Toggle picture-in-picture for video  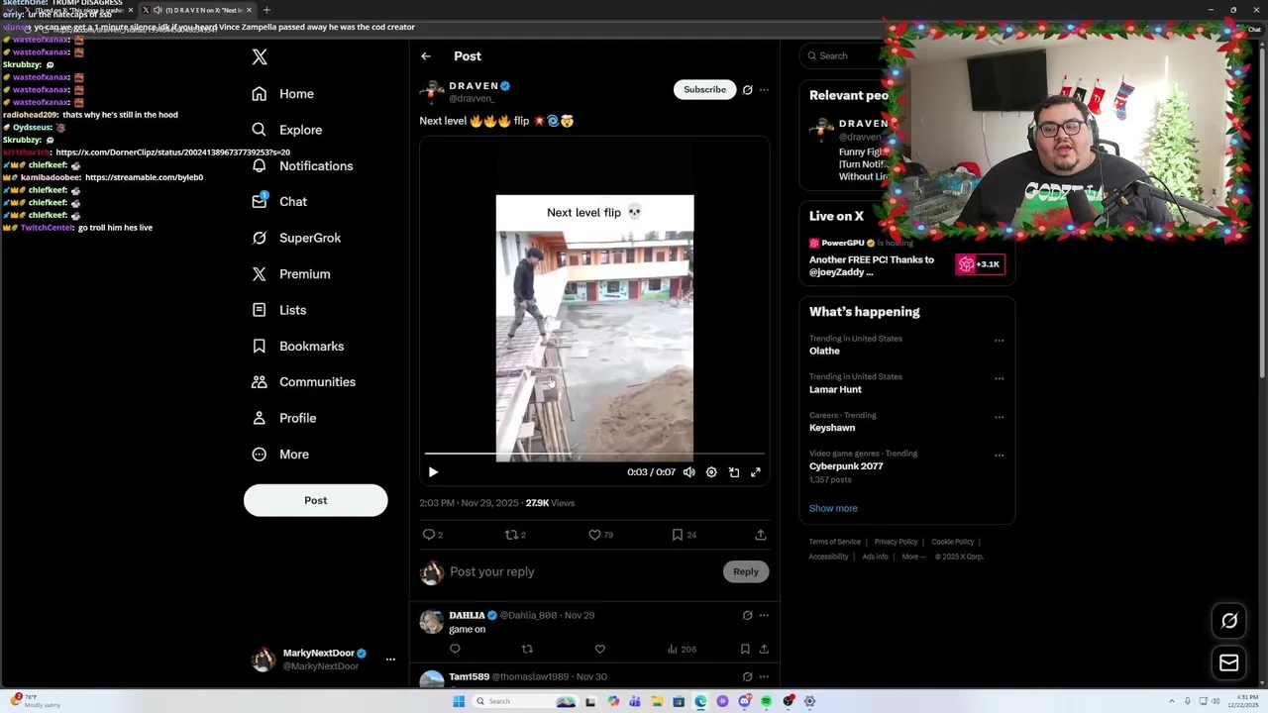[734, 472]
